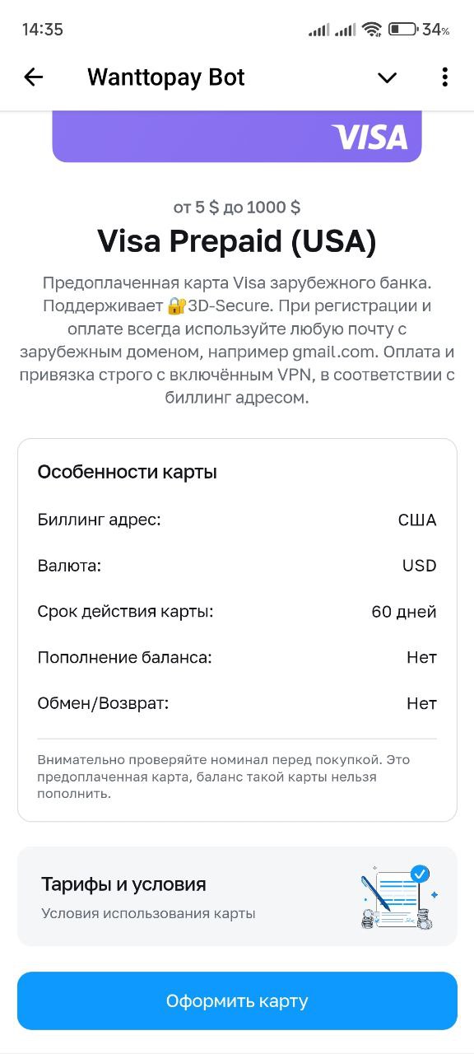Tap the Wi-Fi status icon
Screen dimensions: 474x1054
pyautogui.click(x=372, y=30)
